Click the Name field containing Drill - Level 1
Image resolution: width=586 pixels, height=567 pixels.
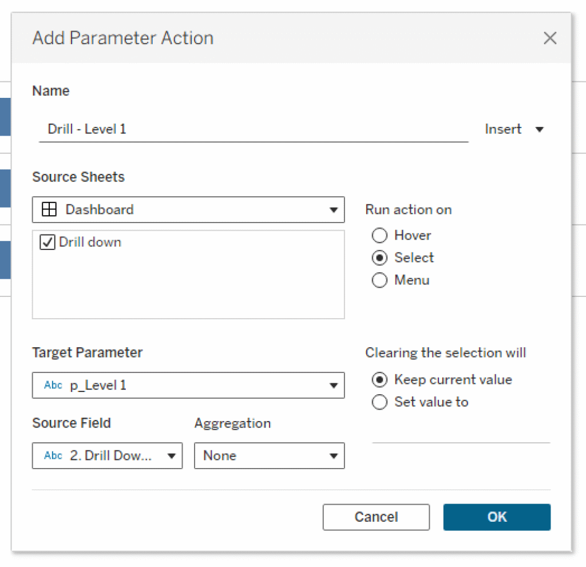click(254, 129)
